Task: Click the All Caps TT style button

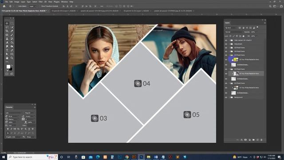Action: pos(15,129)
